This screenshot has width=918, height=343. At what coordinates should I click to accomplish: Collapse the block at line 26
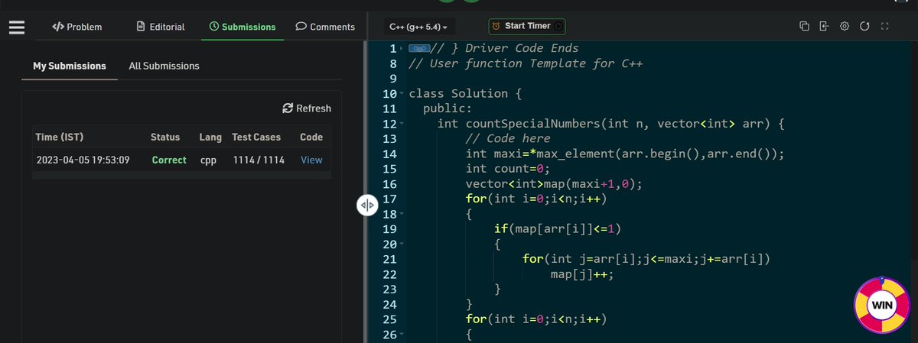(402, 335)
